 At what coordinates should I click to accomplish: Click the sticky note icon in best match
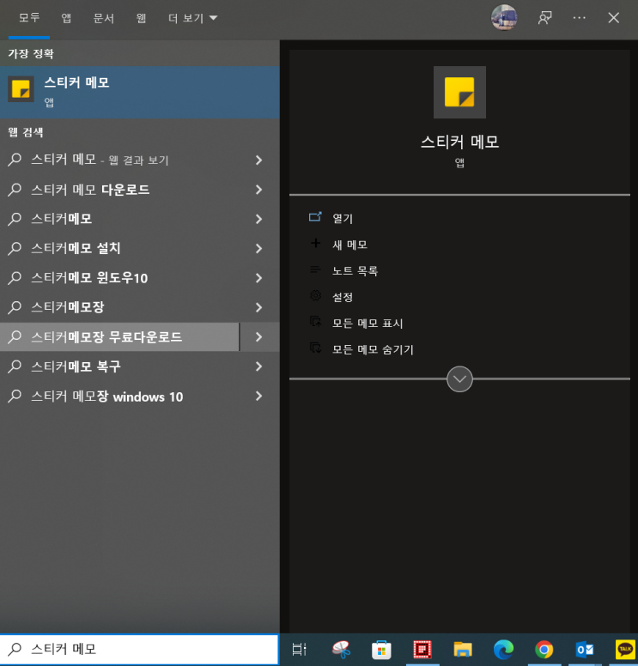[x=21, y=89]
